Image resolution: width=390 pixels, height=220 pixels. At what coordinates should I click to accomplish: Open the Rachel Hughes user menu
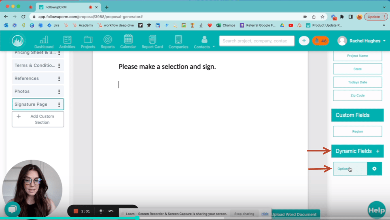(362, 41)
